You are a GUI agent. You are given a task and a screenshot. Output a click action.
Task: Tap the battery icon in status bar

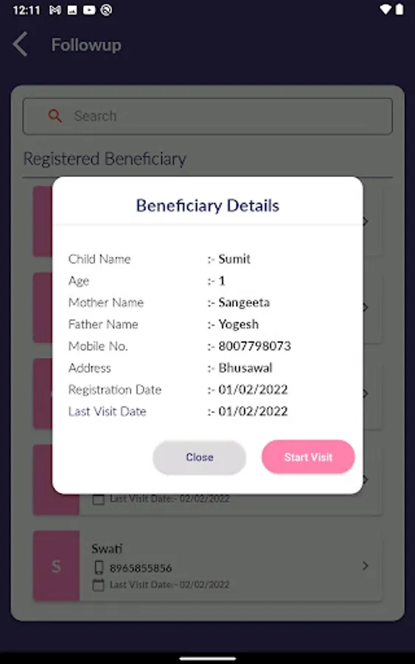pyautogui.click(x=399, y=10)
